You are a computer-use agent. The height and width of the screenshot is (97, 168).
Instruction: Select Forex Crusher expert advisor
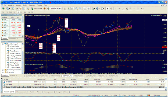pyautogui.click(x=14, y=51)
